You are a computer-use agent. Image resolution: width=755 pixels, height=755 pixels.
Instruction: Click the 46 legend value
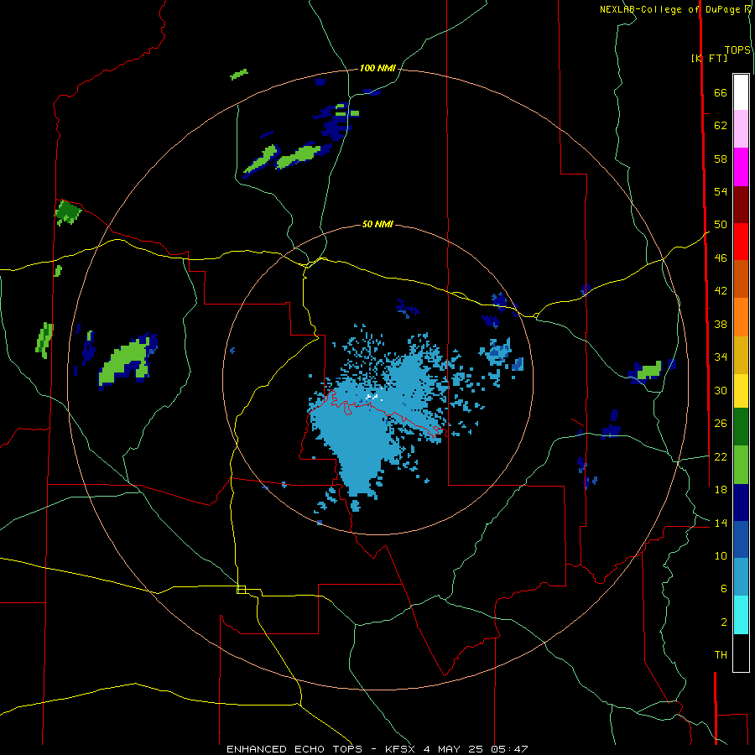[721, 258]
